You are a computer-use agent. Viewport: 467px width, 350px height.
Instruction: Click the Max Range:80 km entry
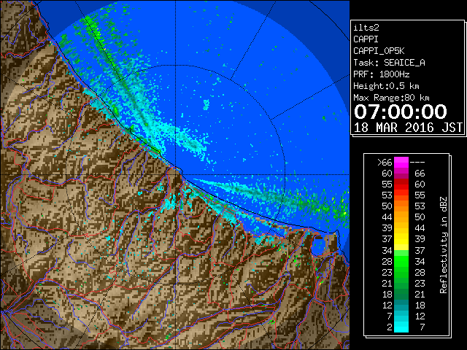[x=391, y=98]
